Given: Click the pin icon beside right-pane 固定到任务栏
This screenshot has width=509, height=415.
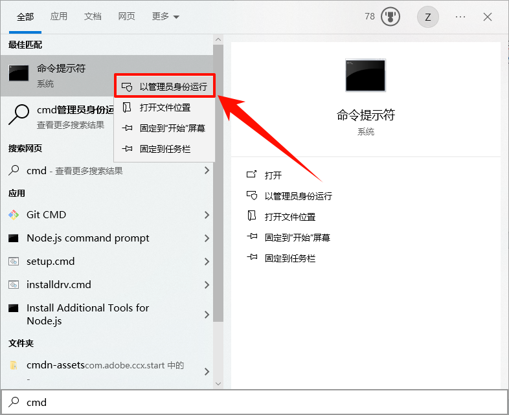Looking at the screenshot, I should click(x=252, y=257).
